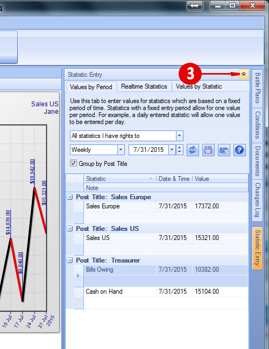The image size is (269, 349).
Task: Collapse the Post Title: Treasurer group
Action: coord(70,260)
